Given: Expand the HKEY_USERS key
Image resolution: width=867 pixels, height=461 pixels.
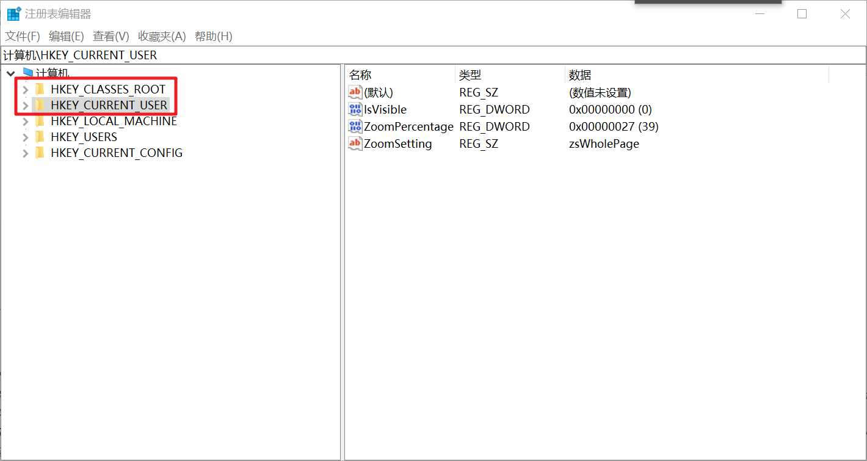Looking at the screenshot, I should click(x=25, y=137).
